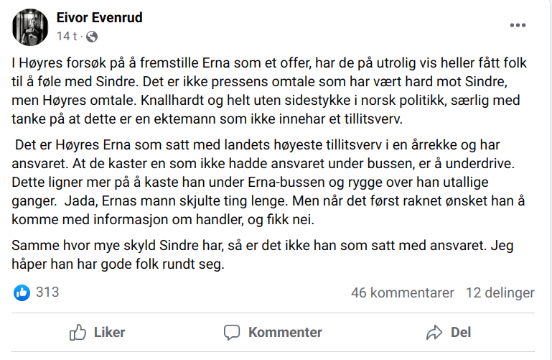Screen dimensions: 552x360
Task: Show who reacted via the 313 count
Action: pos(47,292)
